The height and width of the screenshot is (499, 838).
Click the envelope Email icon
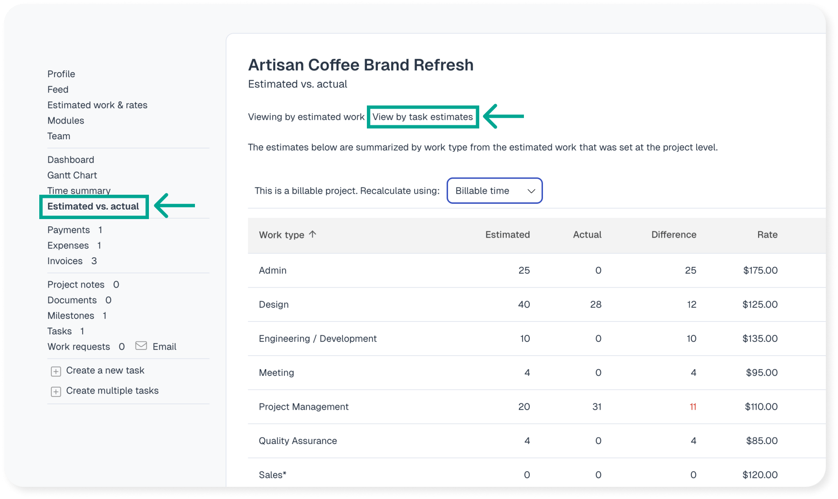point(141,346)
